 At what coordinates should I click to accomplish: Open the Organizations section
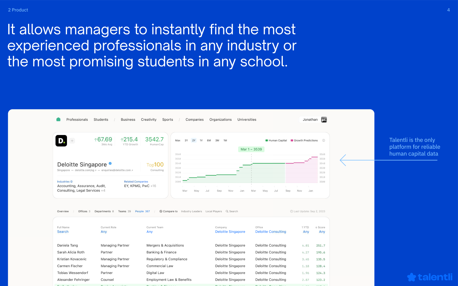point(221,120)
